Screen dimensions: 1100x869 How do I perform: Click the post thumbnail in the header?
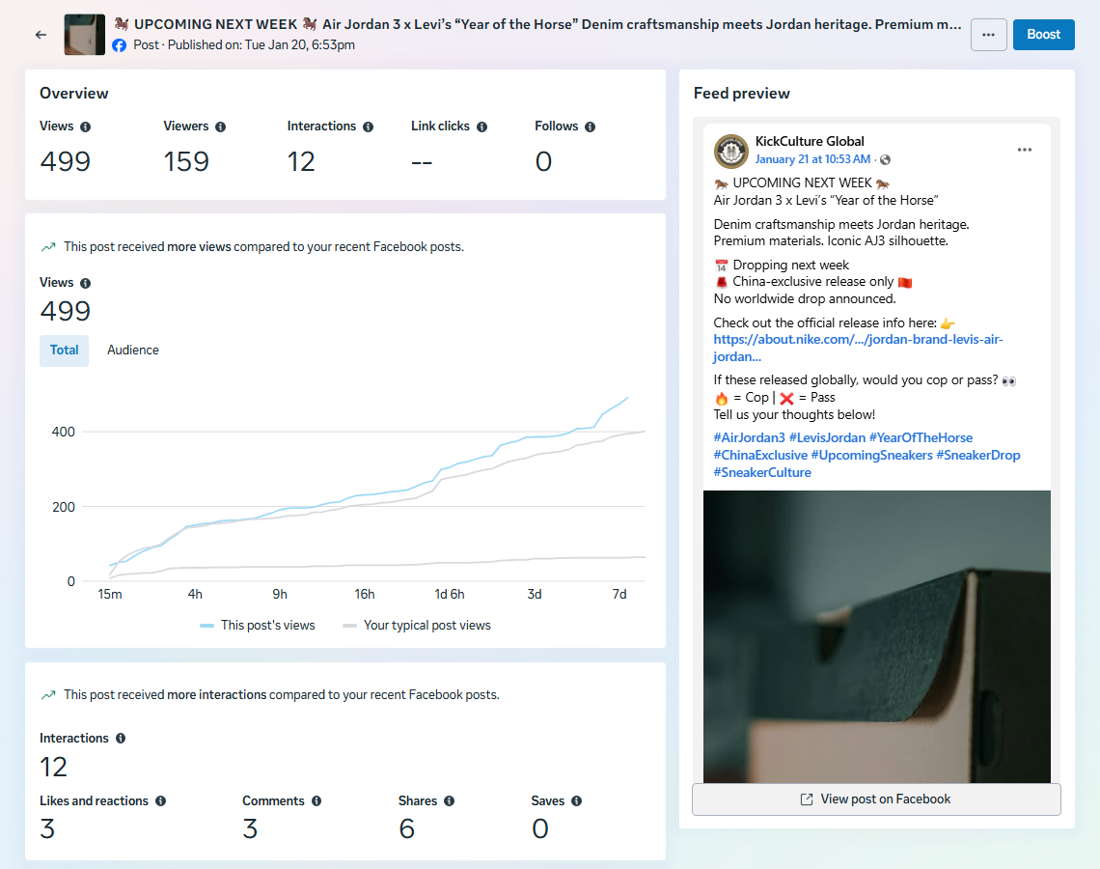point(85,35)
